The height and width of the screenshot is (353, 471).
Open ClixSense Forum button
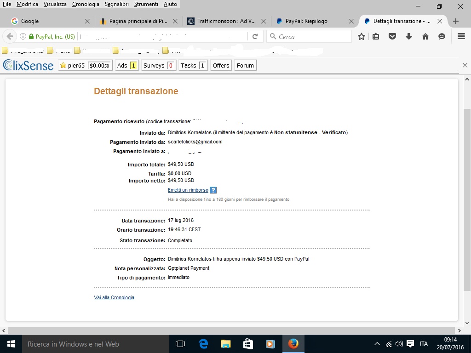[245, 65]
